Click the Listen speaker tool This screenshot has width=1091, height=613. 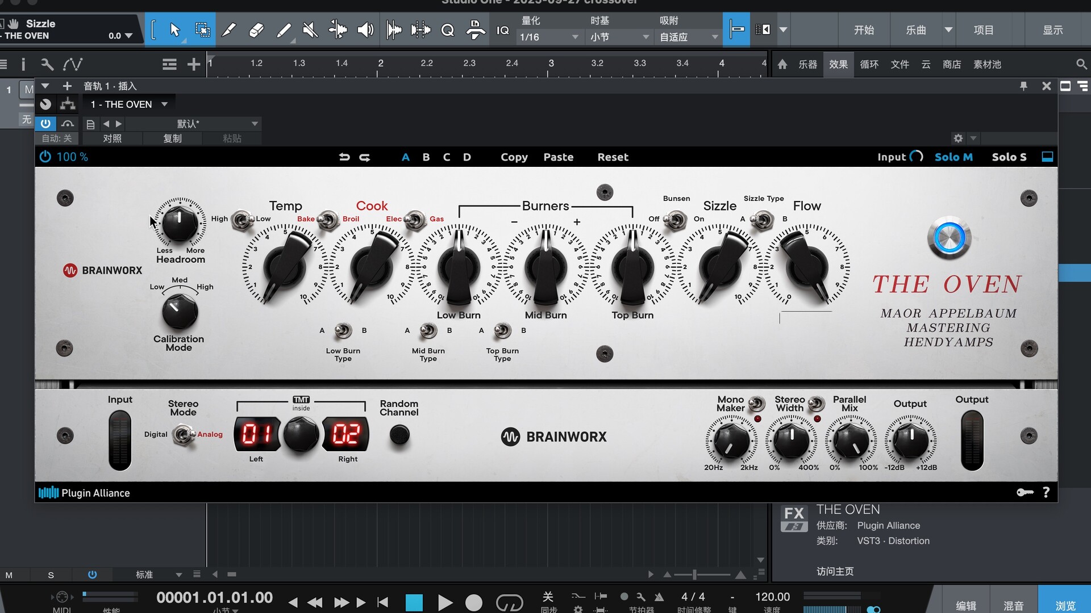365,30
